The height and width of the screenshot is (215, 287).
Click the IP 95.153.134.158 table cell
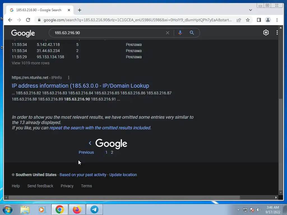click(x=50, y=57)
